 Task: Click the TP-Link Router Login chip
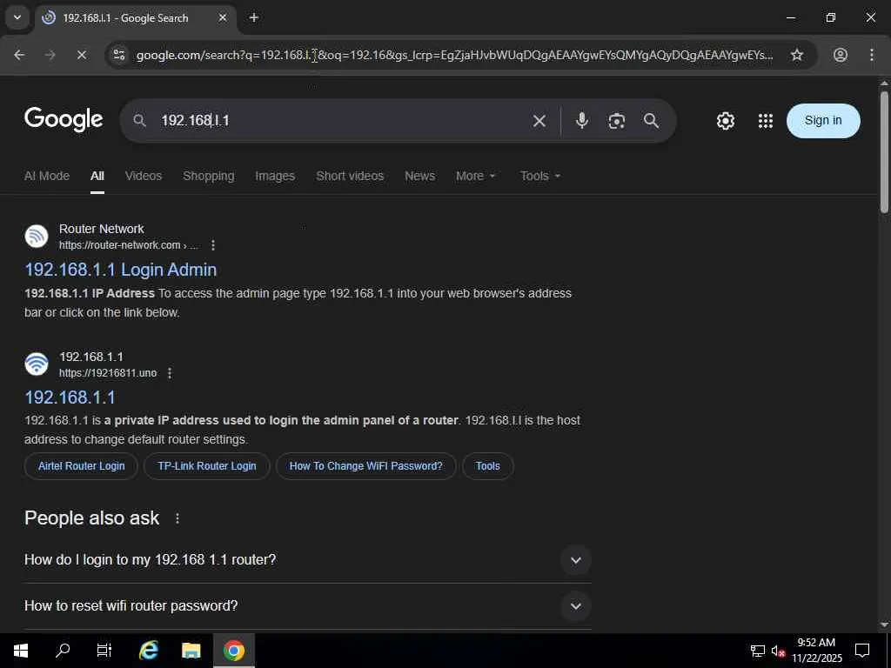coord(207,466)
